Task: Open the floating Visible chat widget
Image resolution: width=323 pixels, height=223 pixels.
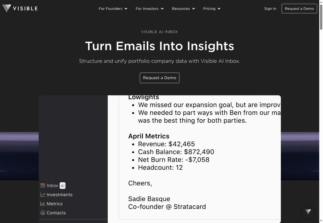Action: (x=308, y=212)
